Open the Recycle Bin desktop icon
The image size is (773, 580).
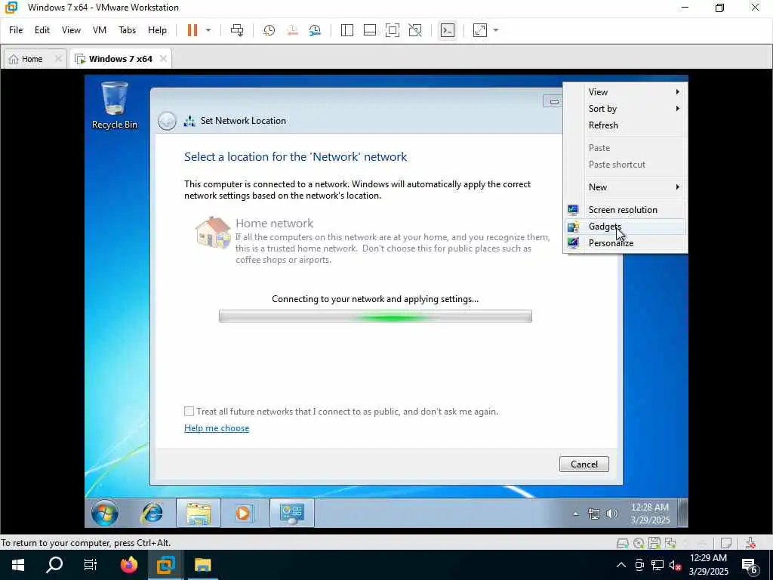click(x=115, y=106)
